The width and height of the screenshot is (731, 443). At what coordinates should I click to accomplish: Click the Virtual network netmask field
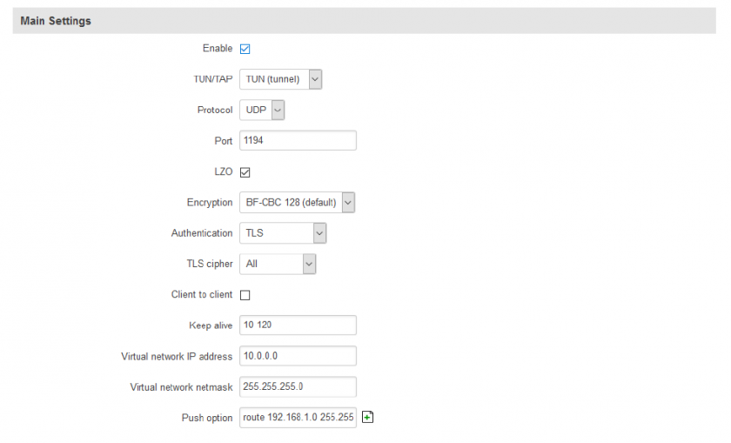click(298, 386)
